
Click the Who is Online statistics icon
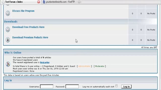tap(8, 64)
